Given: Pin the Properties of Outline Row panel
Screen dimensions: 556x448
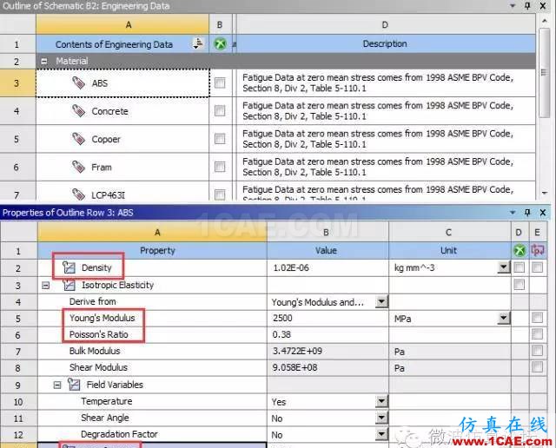Looking at the screenshot, I should (x=527, y=213).
